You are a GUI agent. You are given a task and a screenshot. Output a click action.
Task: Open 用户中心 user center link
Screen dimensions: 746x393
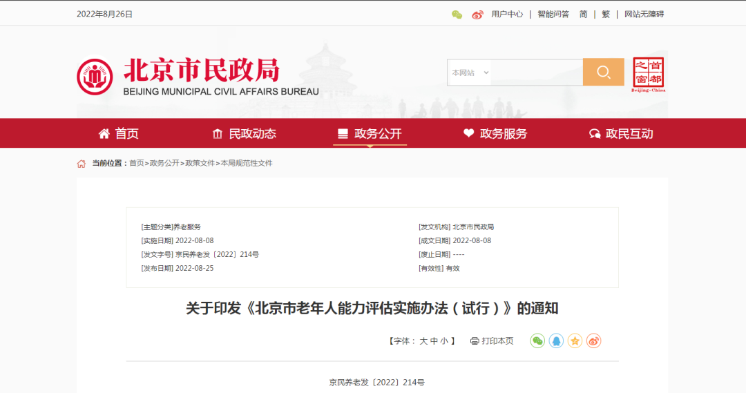(507, 14)
